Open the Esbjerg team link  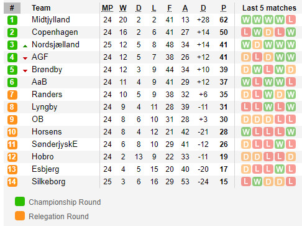(45, 169)
